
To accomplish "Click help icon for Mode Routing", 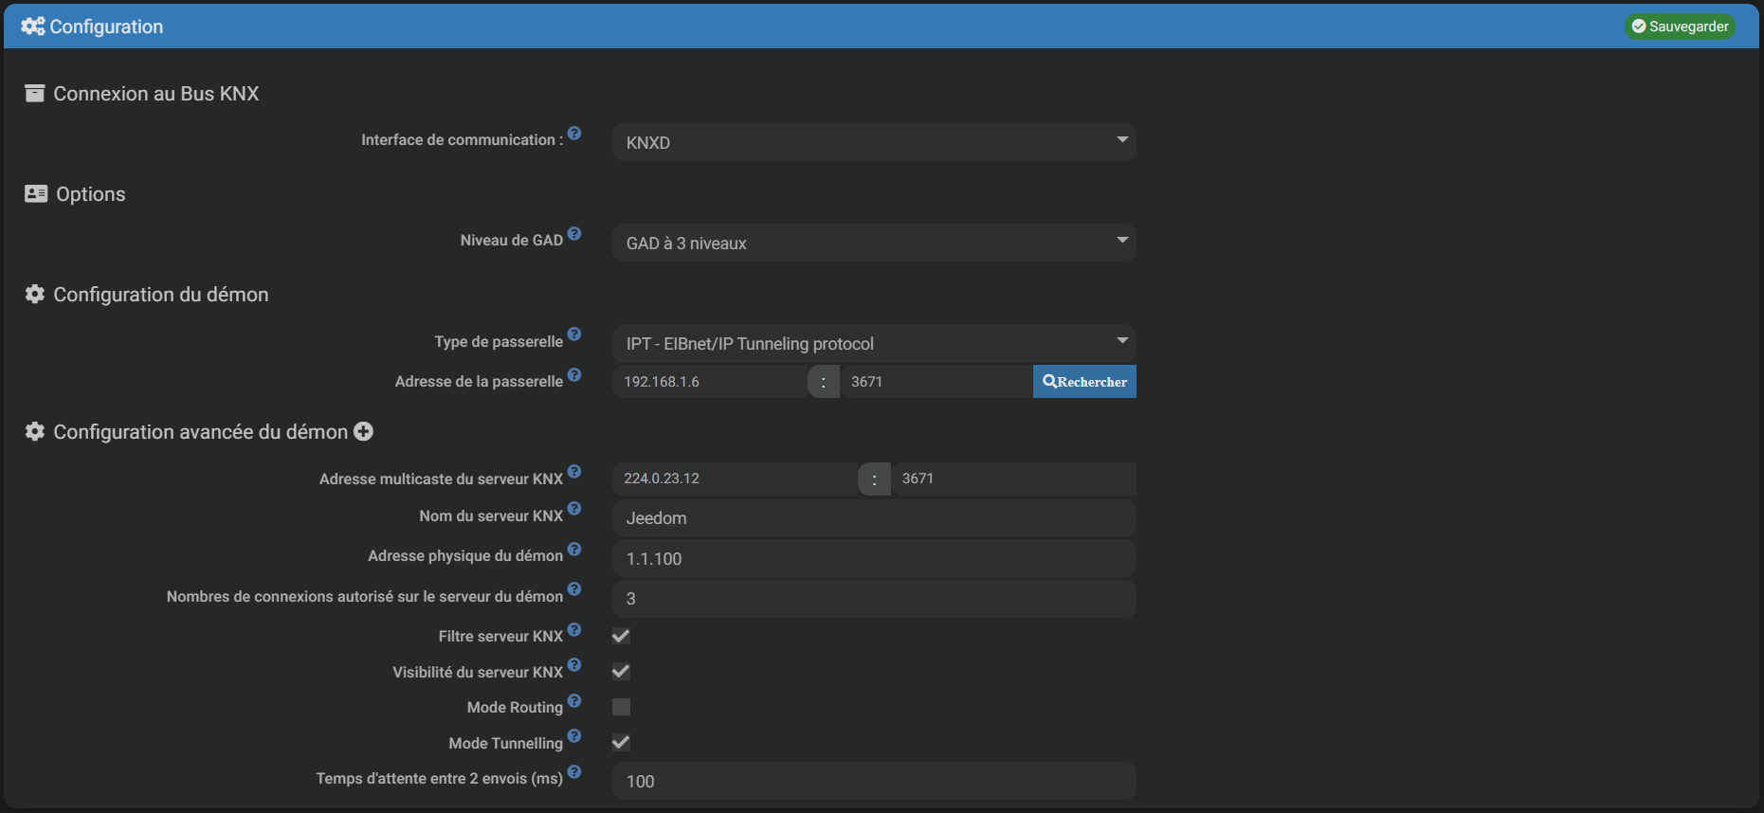I will tap(574, 701).
